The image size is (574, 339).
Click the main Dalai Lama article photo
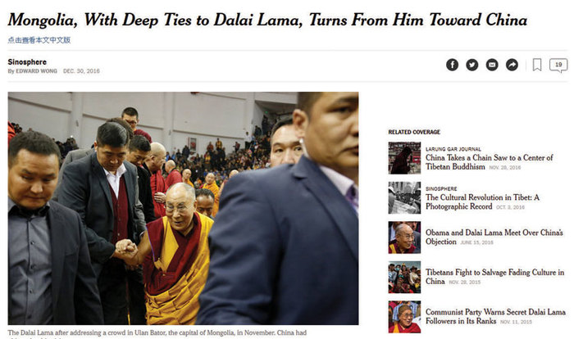tap(183, 208)
